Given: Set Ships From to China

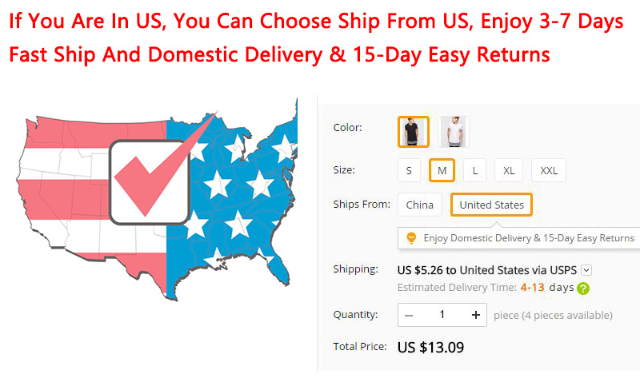Looking at the screenshot, I should point(419,205).
